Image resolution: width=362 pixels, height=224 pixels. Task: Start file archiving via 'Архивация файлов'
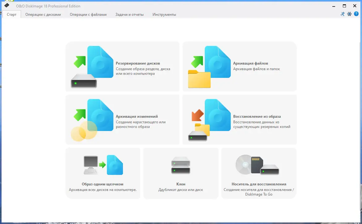(x=239, y=66)
